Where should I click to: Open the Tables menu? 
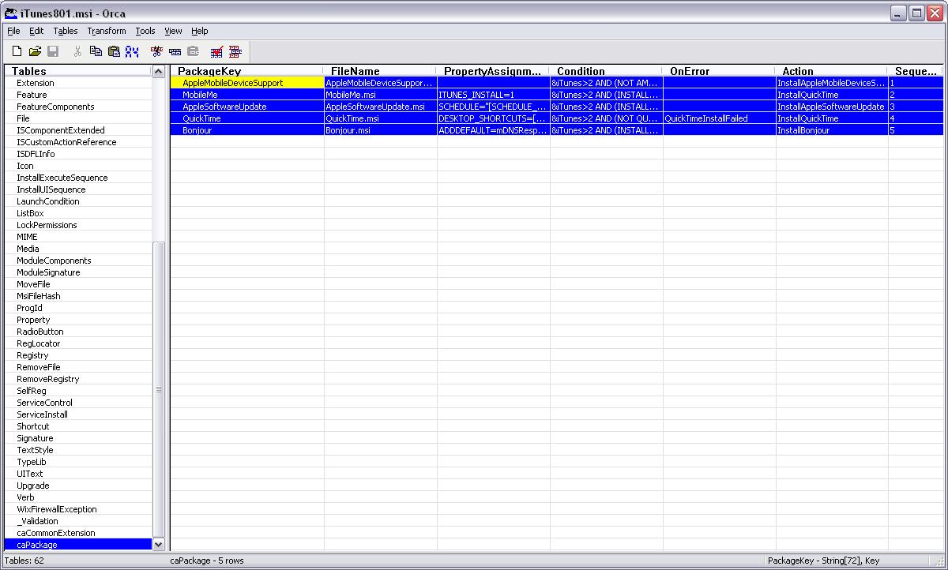pos(66,31)
